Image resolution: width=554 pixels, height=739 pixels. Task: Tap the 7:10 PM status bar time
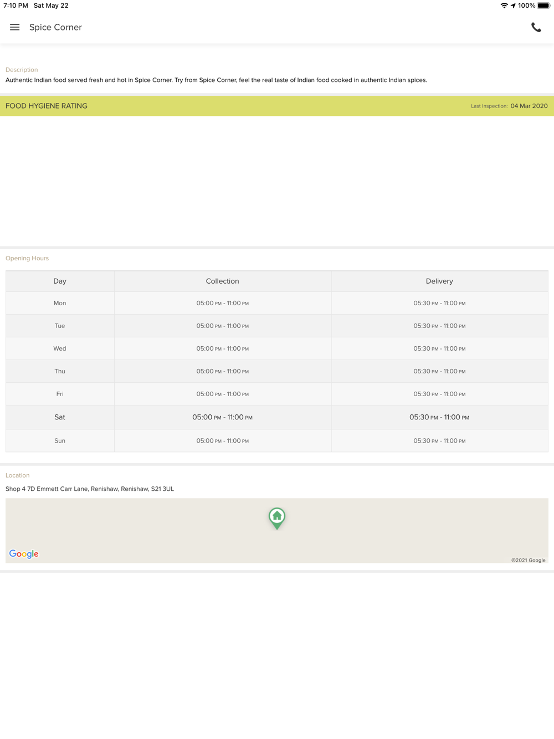click(x=16, y=6)
